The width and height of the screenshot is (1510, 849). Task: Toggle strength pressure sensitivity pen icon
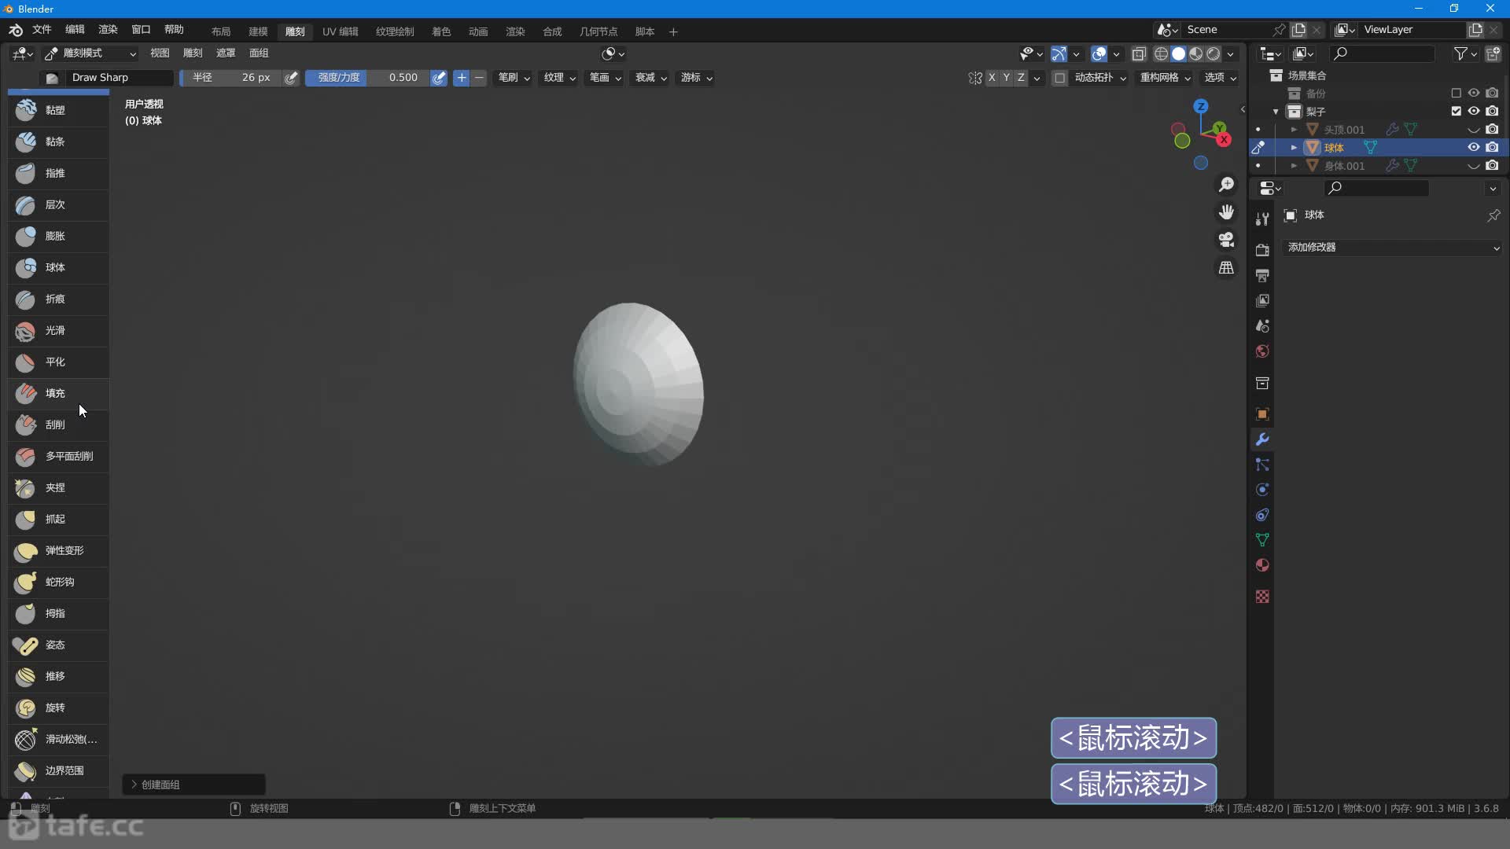(x=439, y=78)
